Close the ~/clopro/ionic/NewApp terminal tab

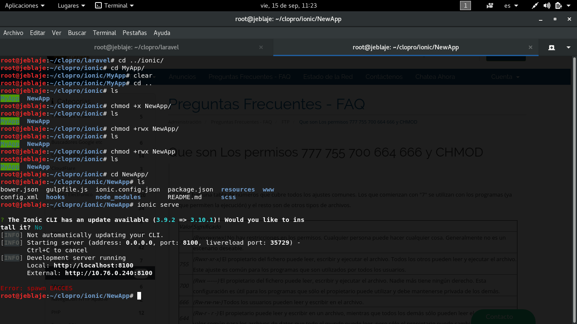point(531,47)
